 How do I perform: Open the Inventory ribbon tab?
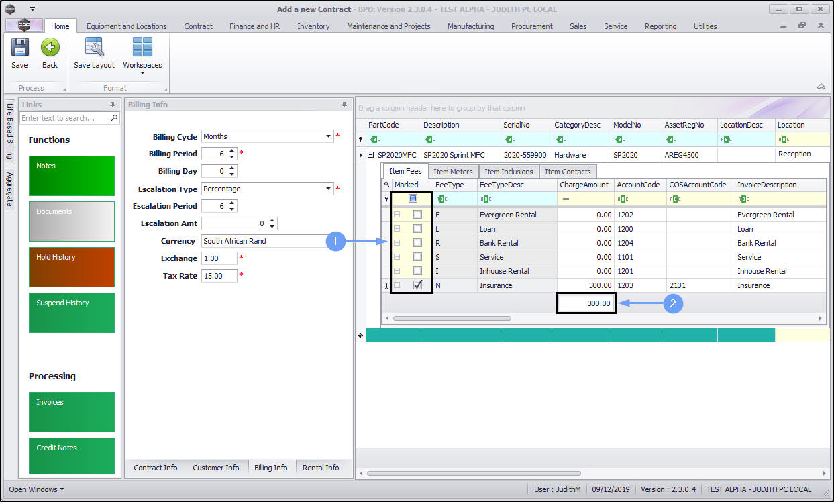313,26
